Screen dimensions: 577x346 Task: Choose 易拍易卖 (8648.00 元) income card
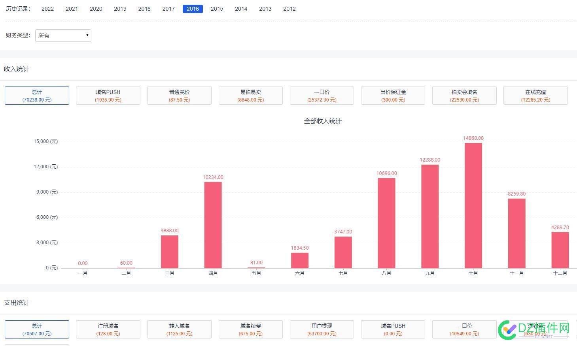(251, 96)
